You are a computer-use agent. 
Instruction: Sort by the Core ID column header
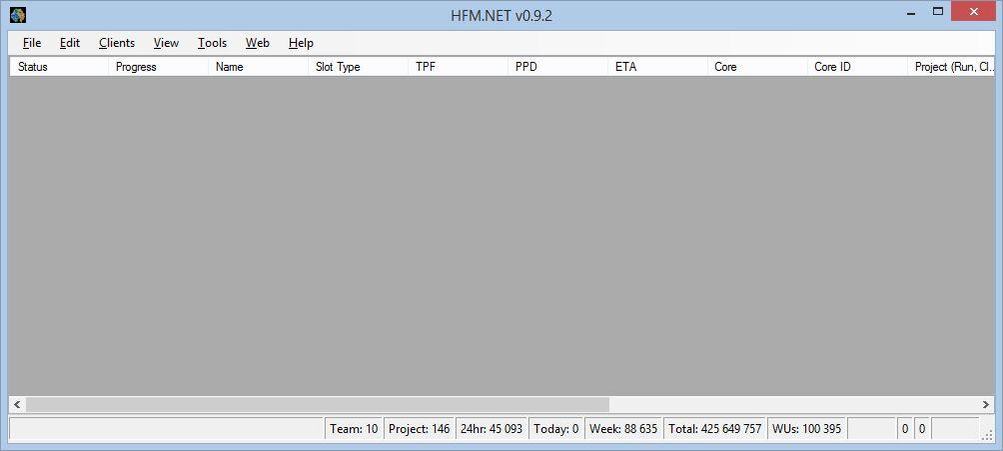coord(856,67)
